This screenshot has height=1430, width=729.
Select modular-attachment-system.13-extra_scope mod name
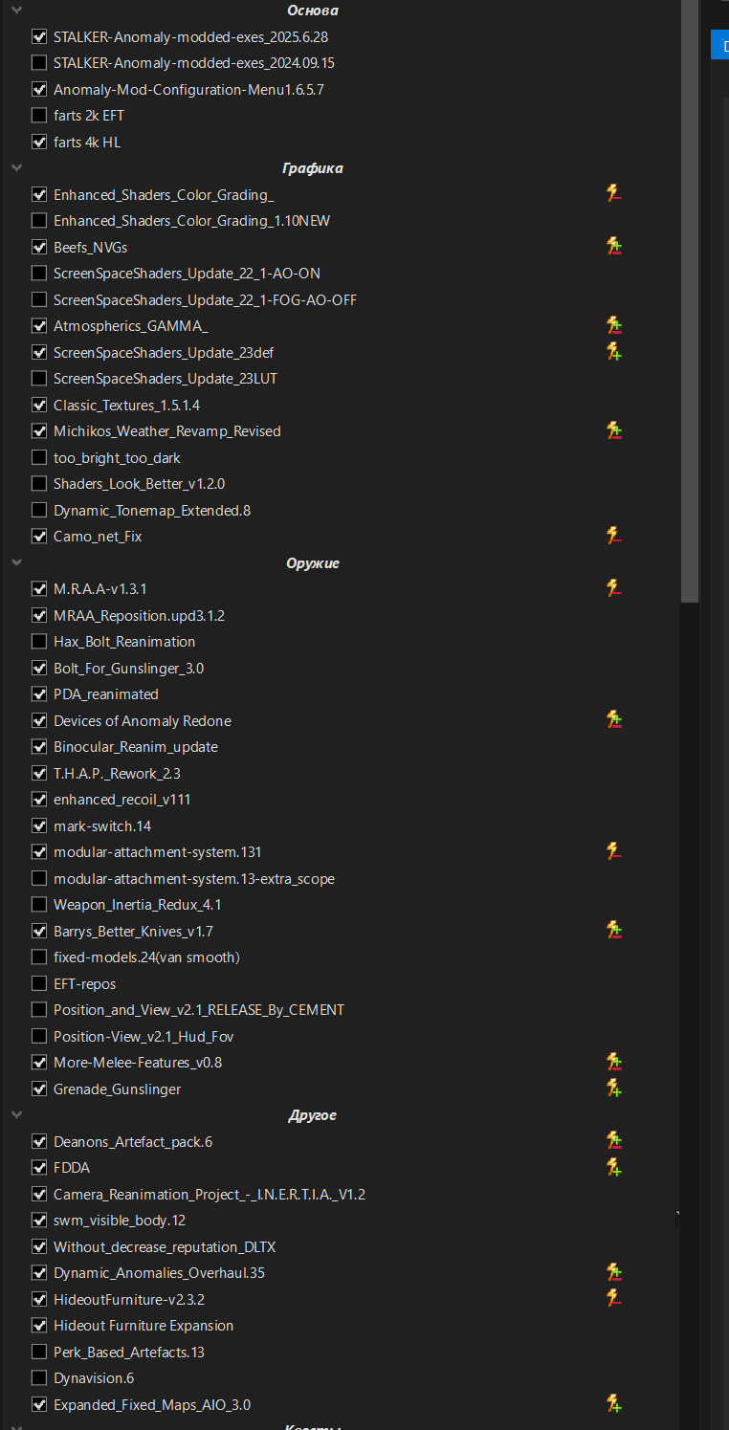tap(194, 878)
